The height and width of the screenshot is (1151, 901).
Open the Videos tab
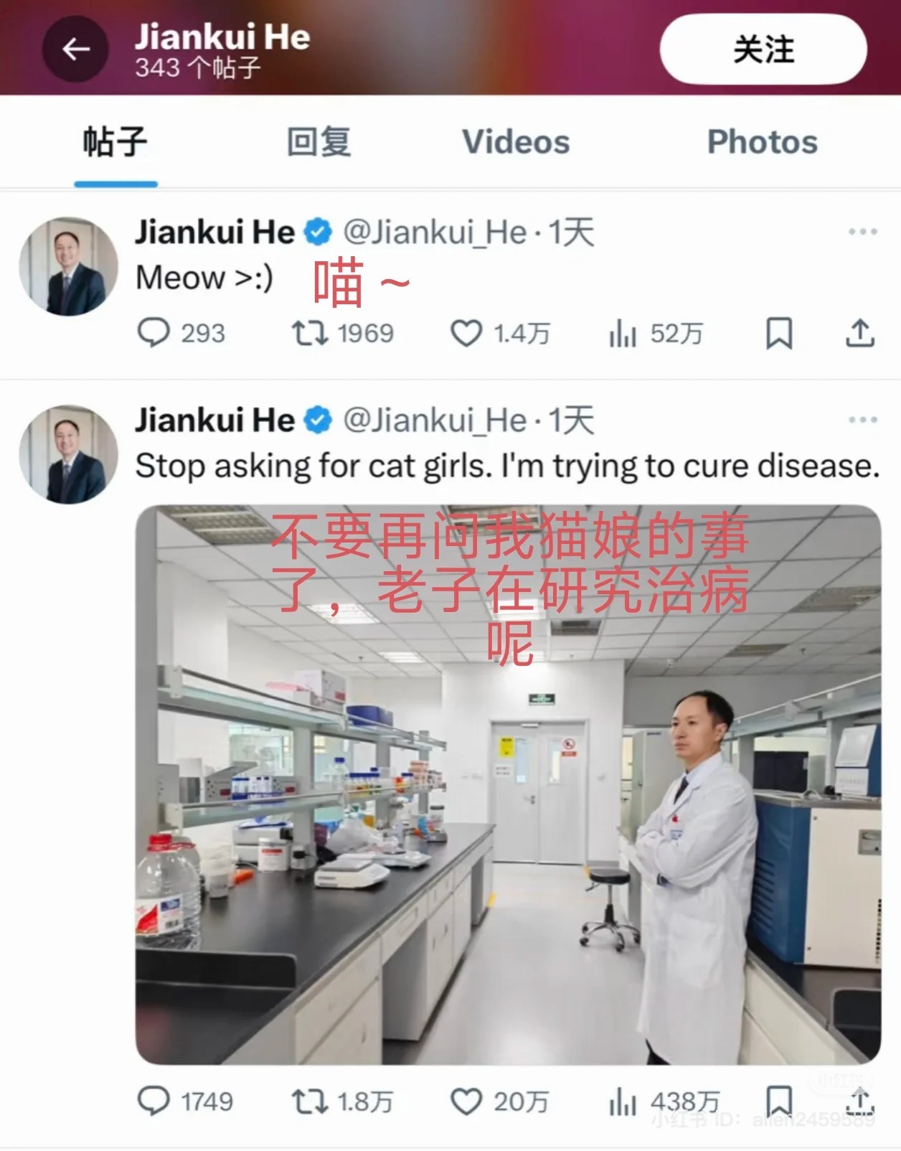516,141
